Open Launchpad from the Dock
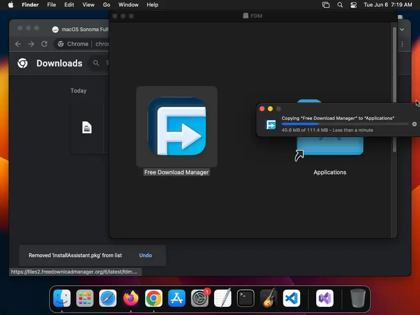Image resolution: width=420 pixels, height=315 pixels. coord(85,298)
